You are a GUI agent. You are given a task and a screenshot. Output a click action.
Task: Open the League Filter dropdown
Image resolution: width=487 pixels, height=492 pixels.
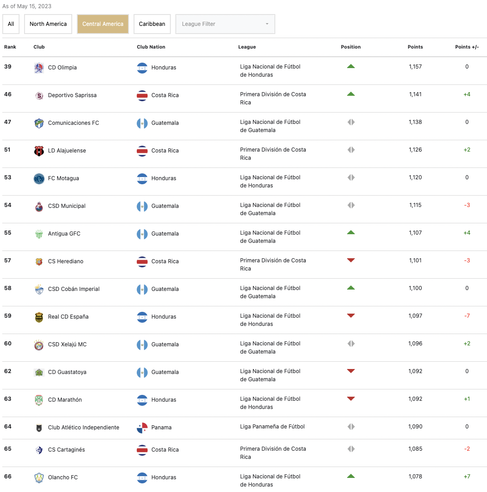click(x=225, y=24)
